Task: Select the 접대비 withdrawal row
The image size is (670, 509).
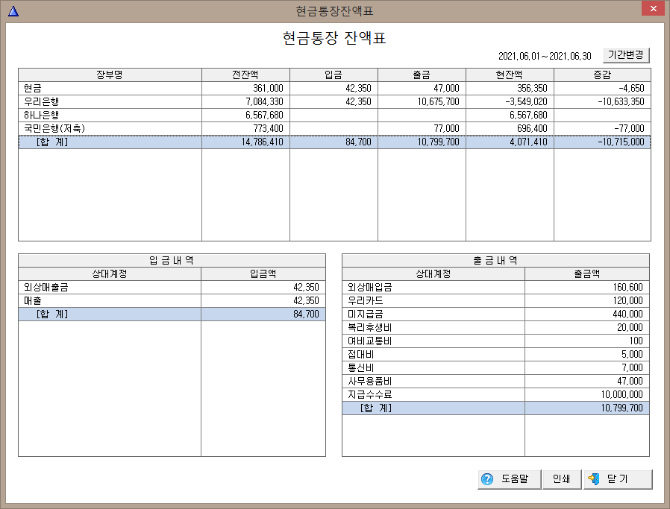Action: 495,355
